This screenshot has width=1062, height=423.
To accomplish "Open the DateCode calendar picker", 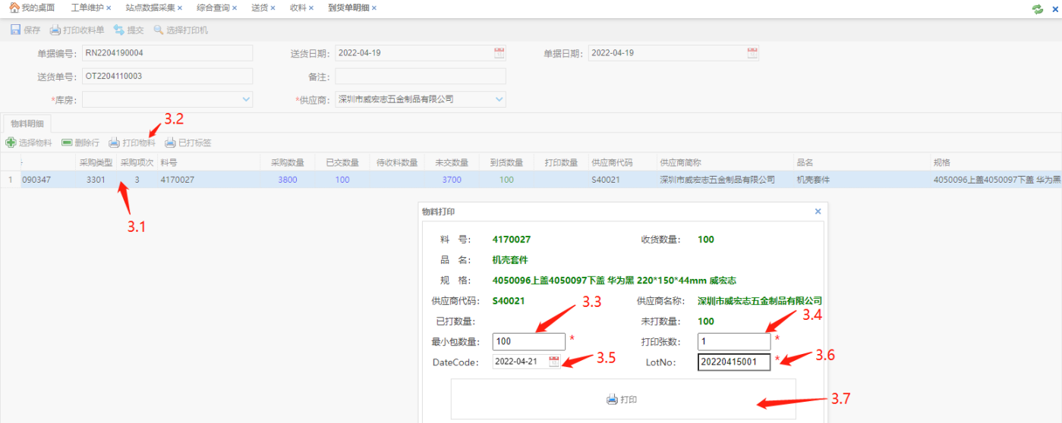I will click(x=554, y=362).
